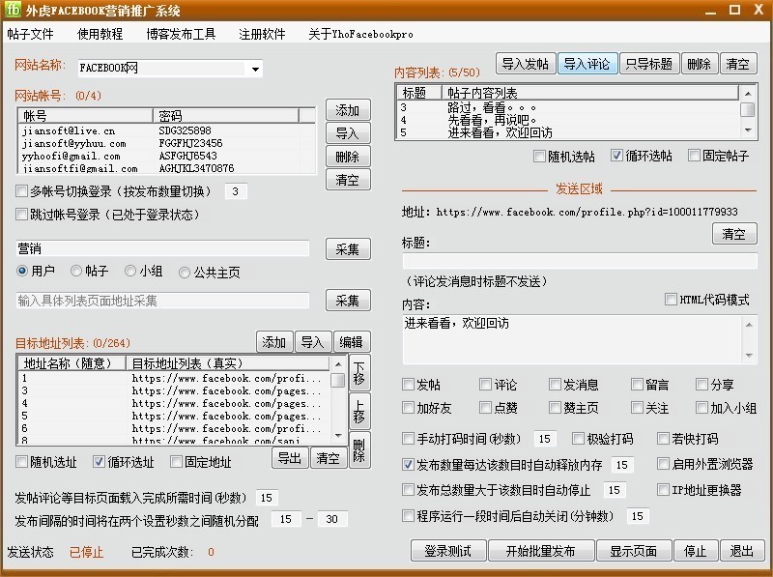Click the 上移 move-up button
This screenshot has width=773, height=577.
tap(359, 412)
